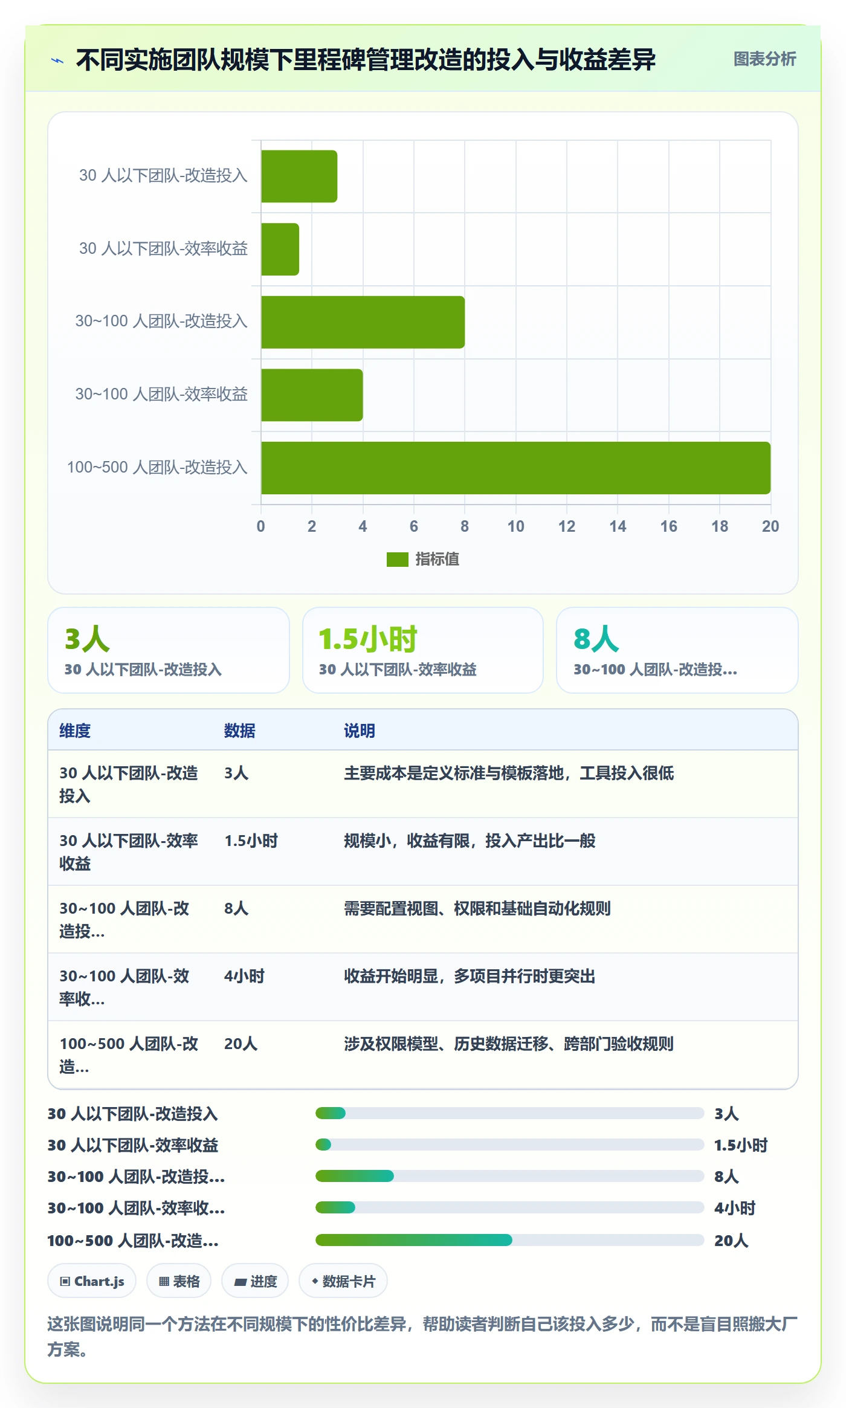Toggle the 指标值 legend color swatch

[x=398, y=560]
